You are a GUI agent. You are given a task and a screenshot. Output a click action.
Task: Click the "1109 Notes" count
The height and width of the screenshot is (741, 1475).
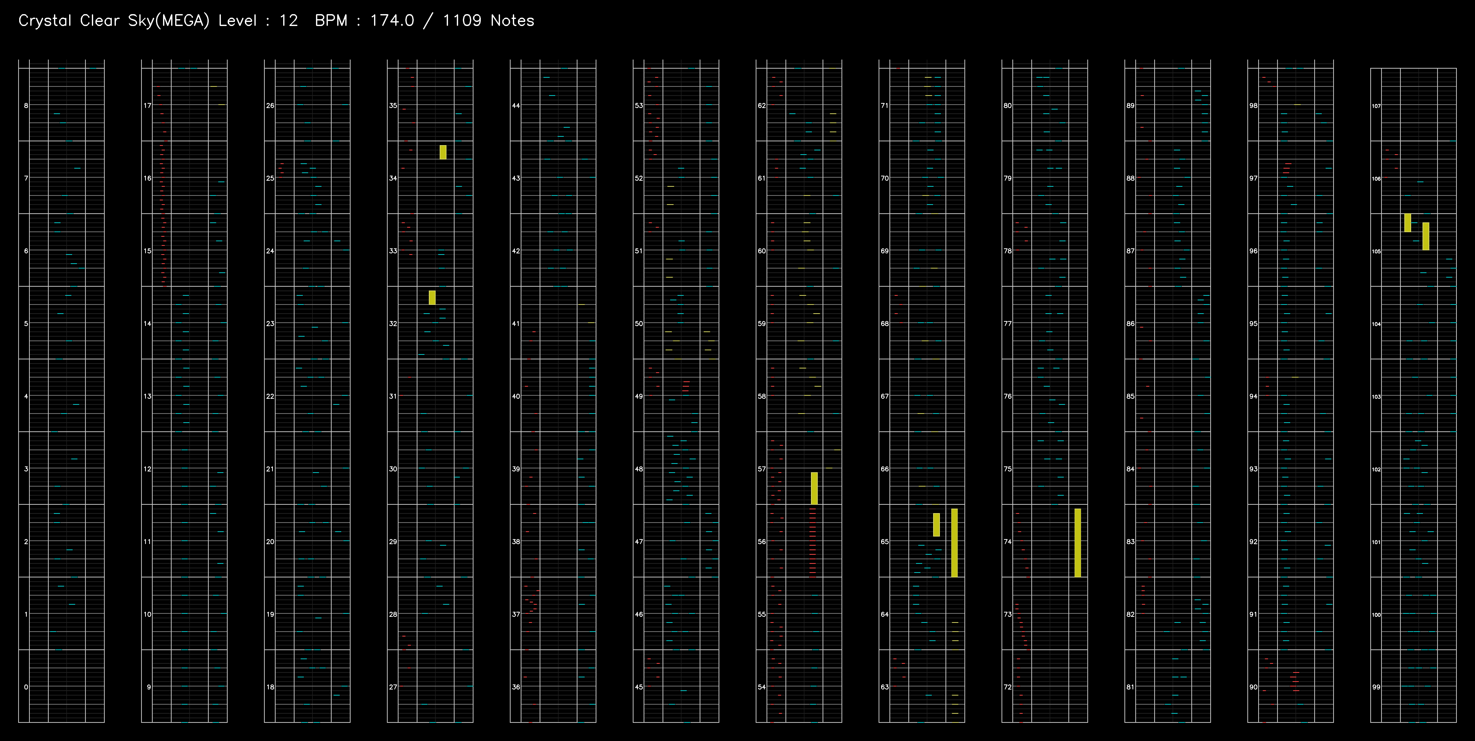tap(488, 21)
